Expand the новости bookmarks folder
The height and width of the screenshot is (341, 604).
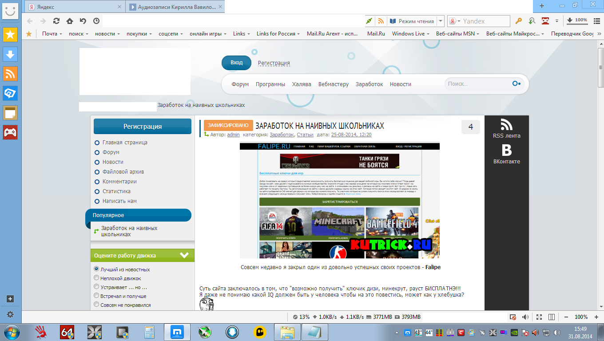[107, 34]
